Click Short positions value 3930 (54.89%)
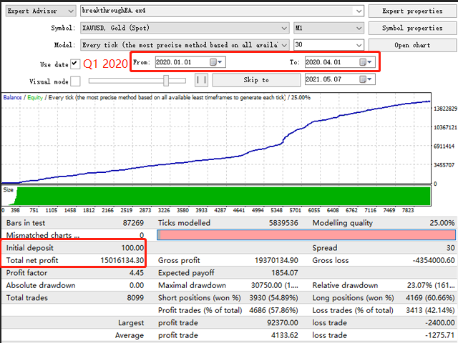458x343 pixels. click(273, 297)
